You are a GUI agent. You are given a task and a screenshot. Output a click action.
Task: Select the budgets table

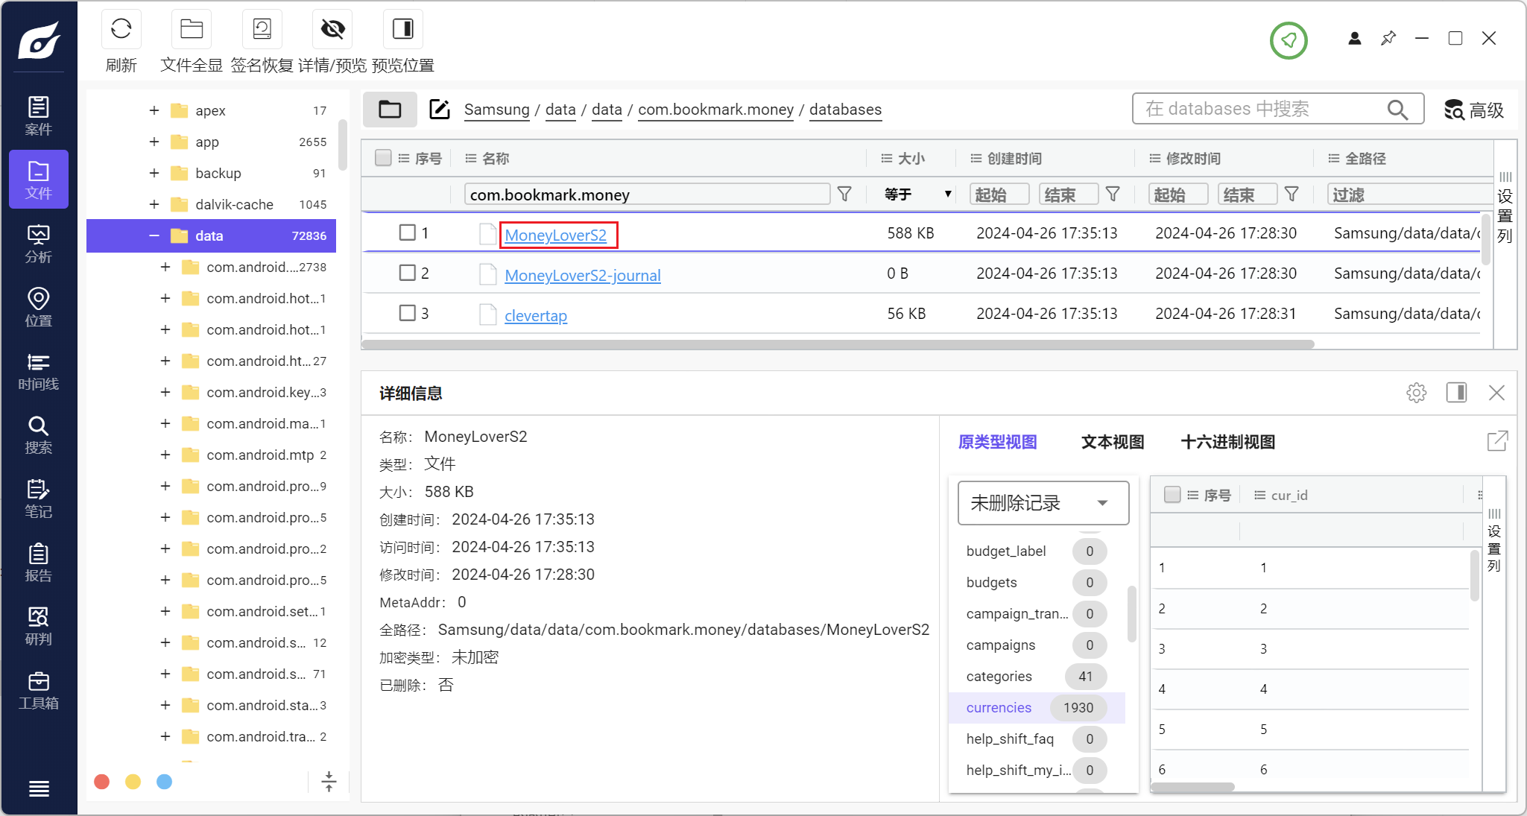tap(1037, 582)
